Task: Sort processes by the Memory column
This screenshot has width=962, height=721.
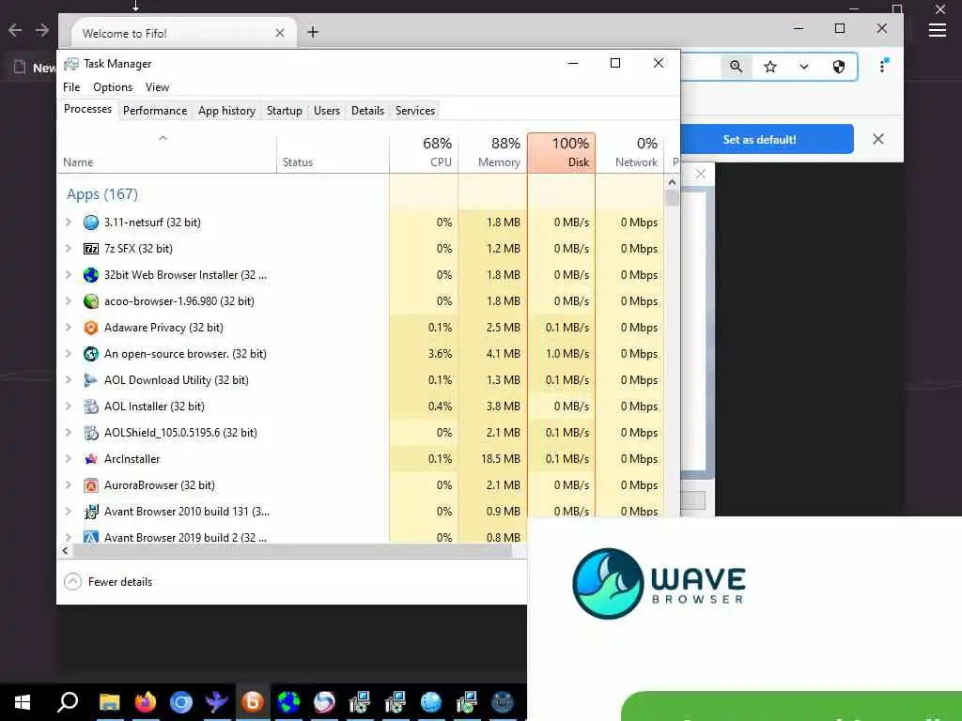Action: point(492,153)
